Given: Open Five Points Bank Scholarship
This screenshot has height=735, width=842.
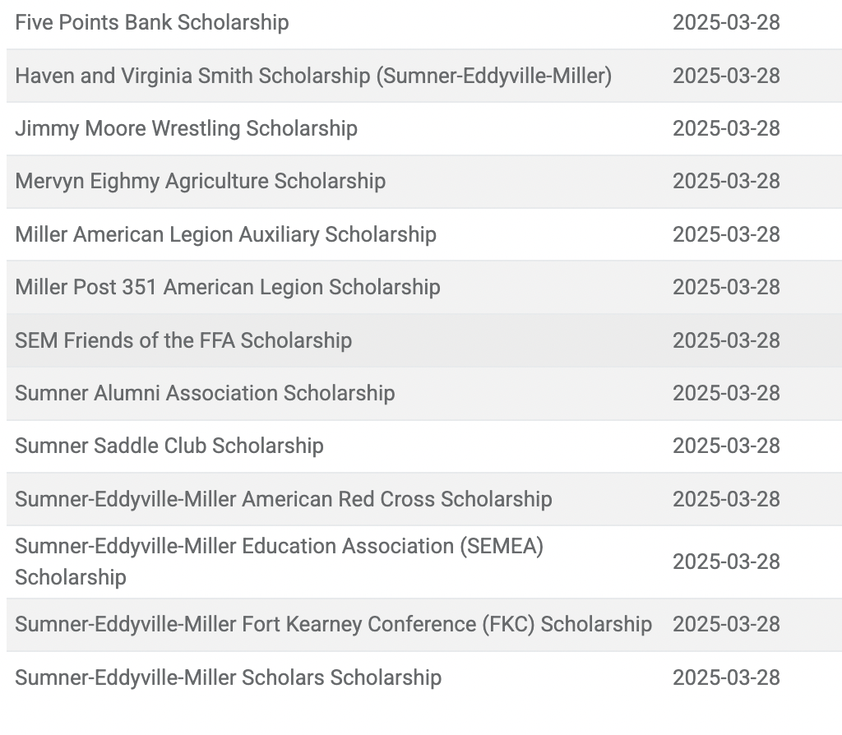Looking at the screenshot, I should (152, 22).
